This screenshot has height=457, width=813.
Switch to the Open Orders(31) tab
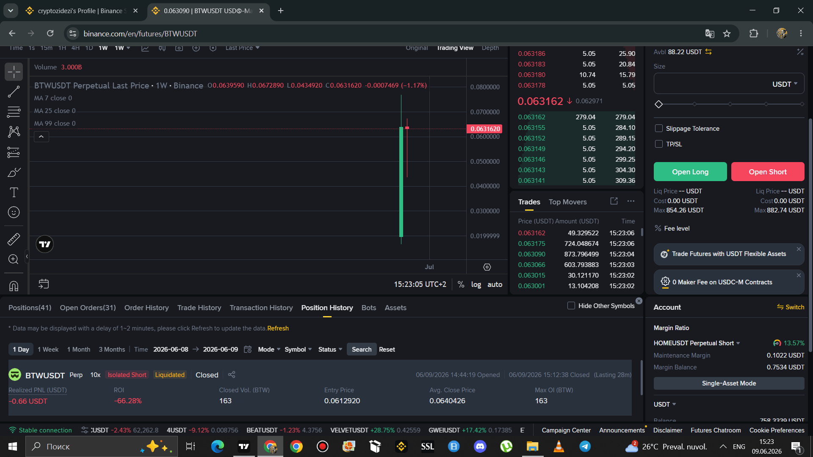tap(88, 308)
